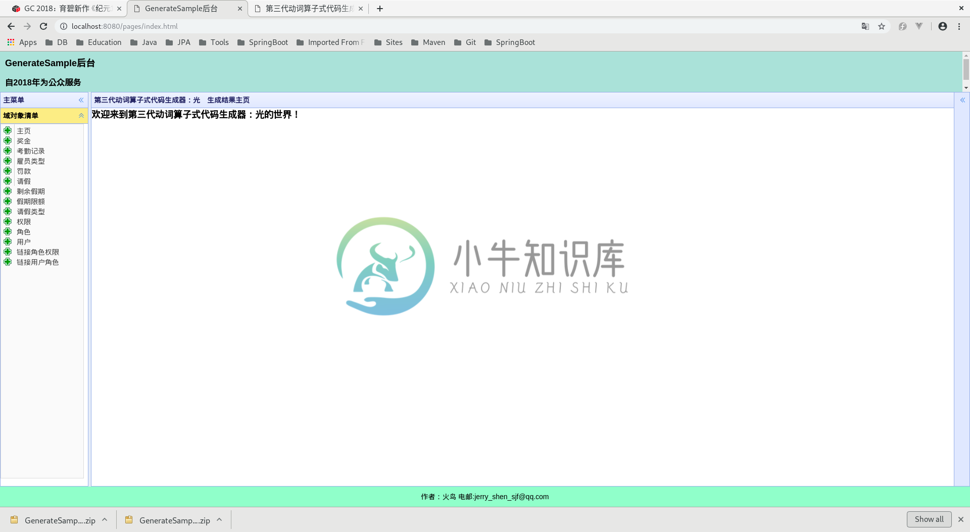Open the 主页 menu entry
Image resolution: width=970 pixels, height=532 pixels.
[x=24, y=131]
